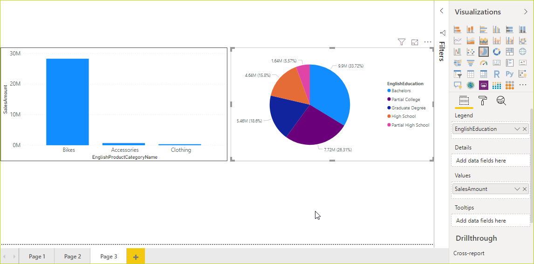The width and height of the screenshot is (534, 264).
Task: Switch to Page 1 tab
Action: 37,257
